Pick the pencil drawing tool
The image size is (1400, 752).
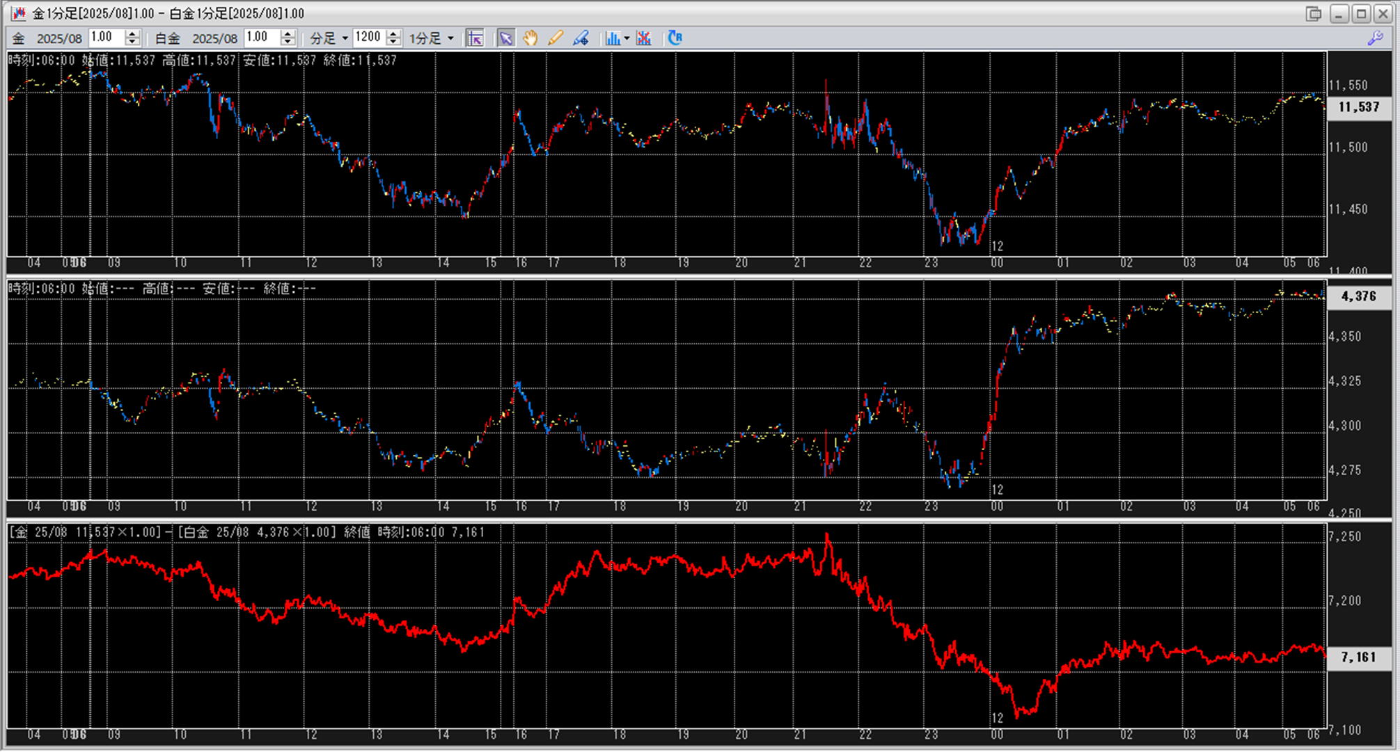[x=556, y=38]
